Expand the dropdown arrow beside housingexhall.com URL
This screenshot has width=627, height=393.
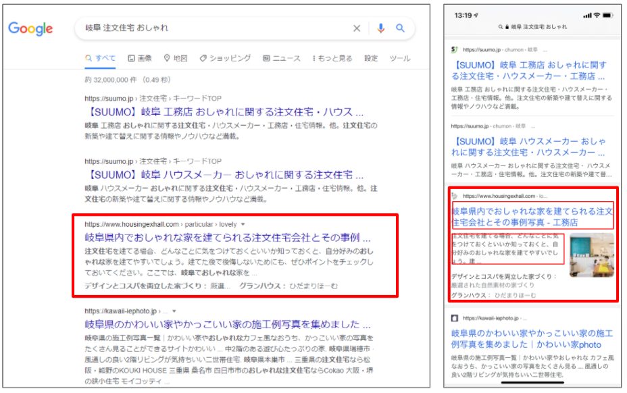pyautogui.click(x=243, y=224)
